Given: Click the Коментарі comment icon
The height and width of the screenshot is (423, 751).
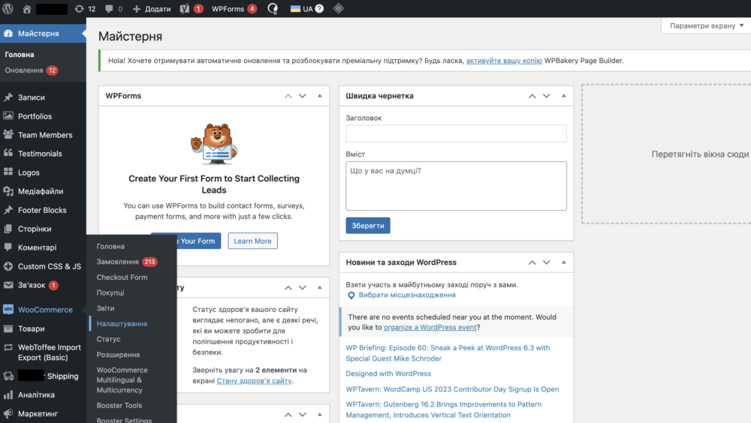Looking at the screenshot, I should [x=8, y=247].
